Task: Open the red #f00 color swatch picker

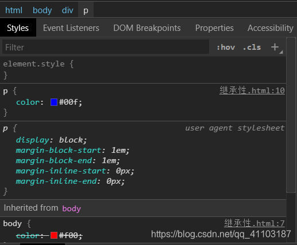Action: tap(54, 235)
